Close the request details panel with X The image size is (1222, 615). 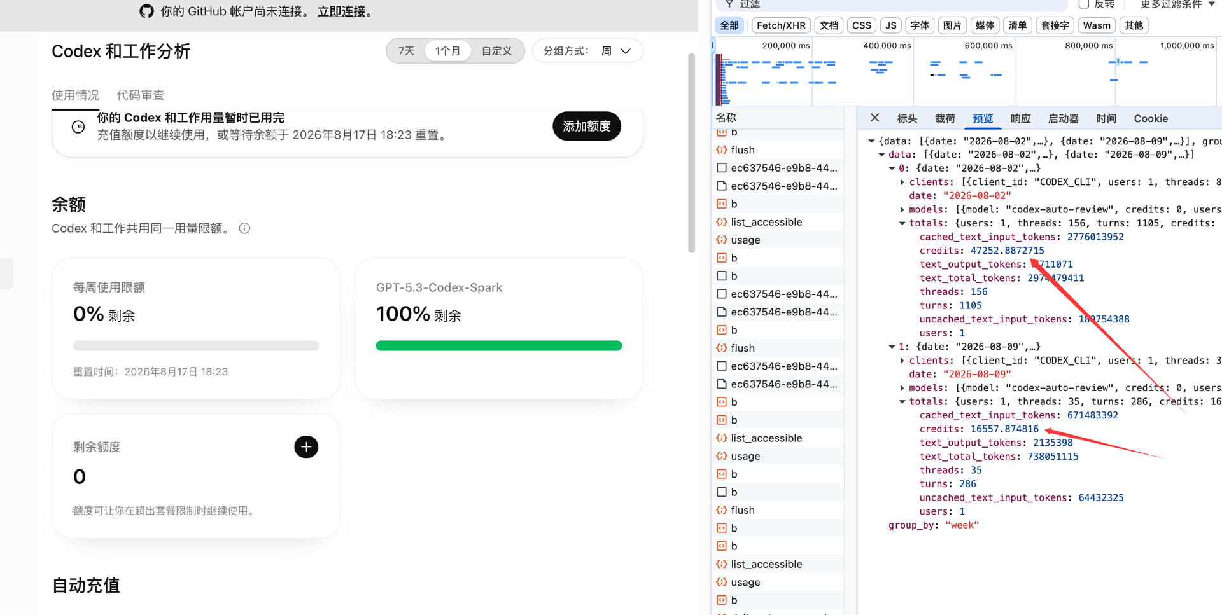(x=874, y=118)
